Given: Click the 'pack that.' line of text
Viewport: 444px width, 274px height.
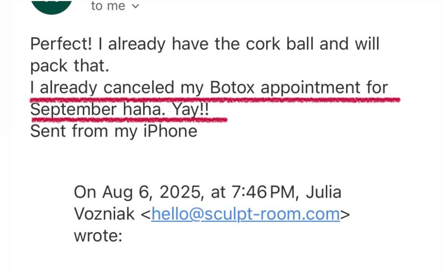Looking at the screenshot, I should (x=70, y=66).
